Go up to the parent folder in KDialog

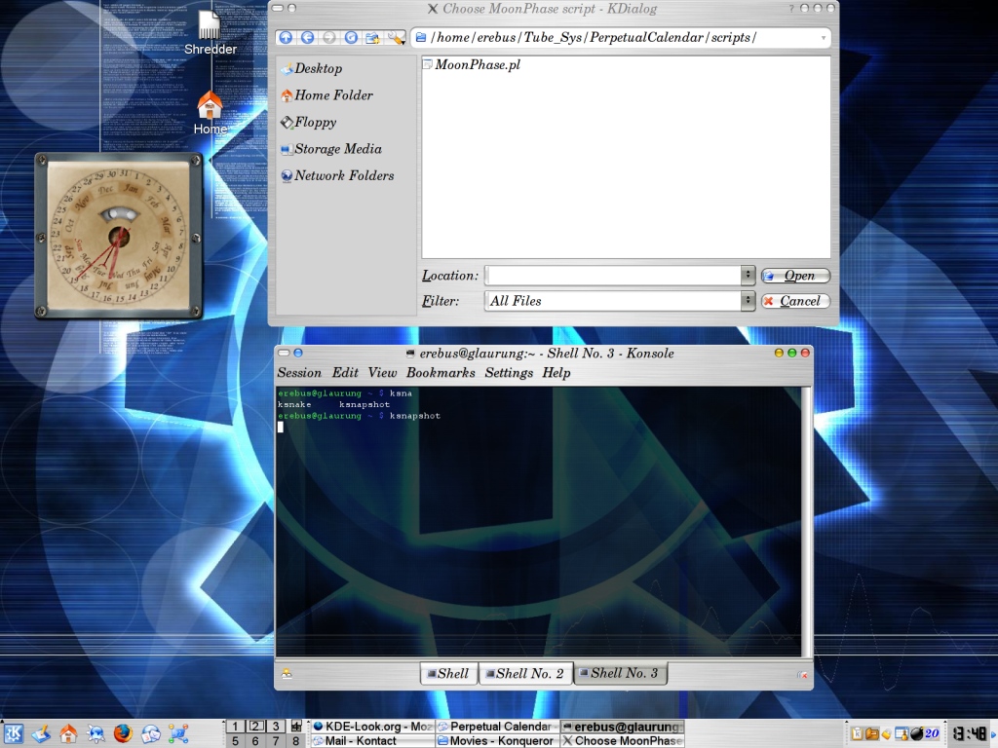[x=286, y=38]
